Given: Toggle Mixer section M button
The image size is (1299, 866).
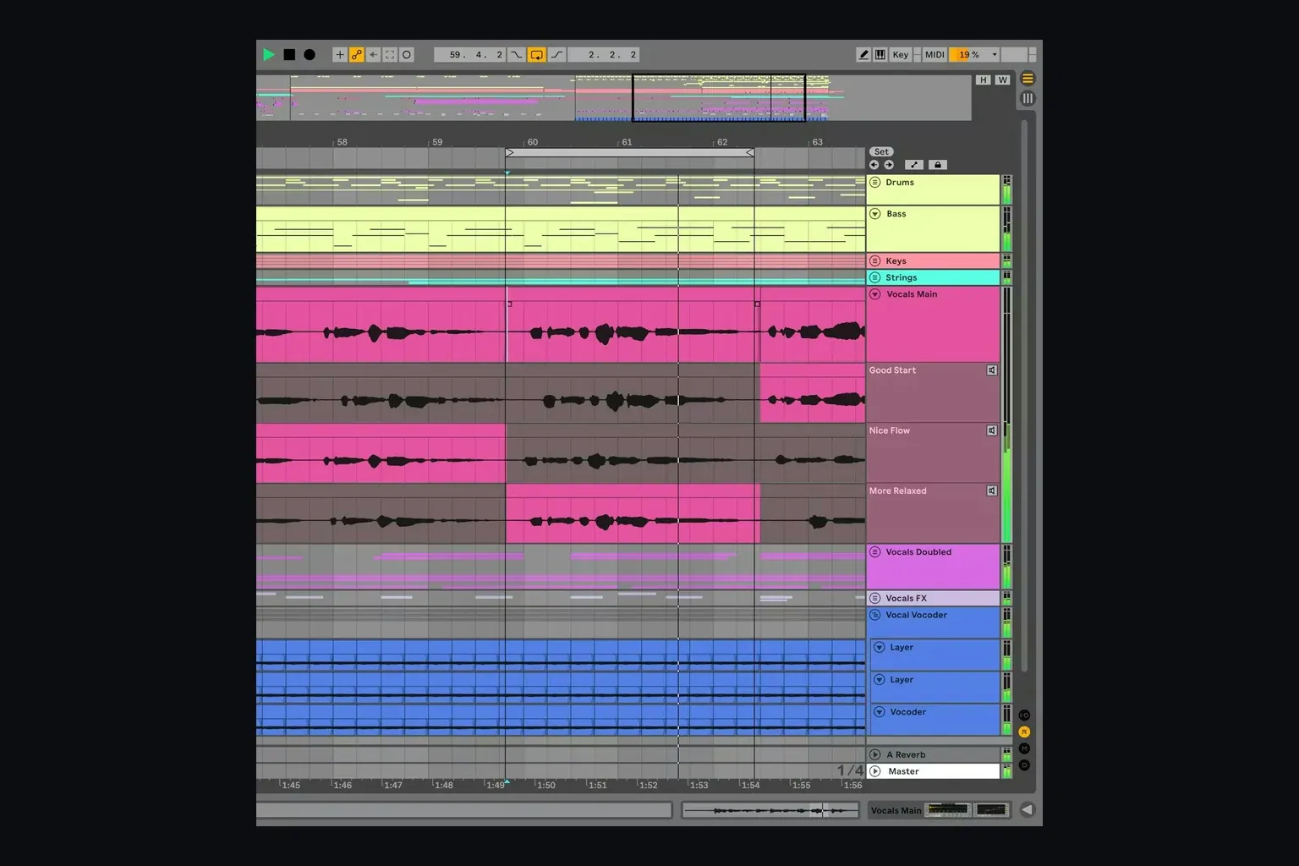Looking at the screenshot, I should (x=1024, y=748).
